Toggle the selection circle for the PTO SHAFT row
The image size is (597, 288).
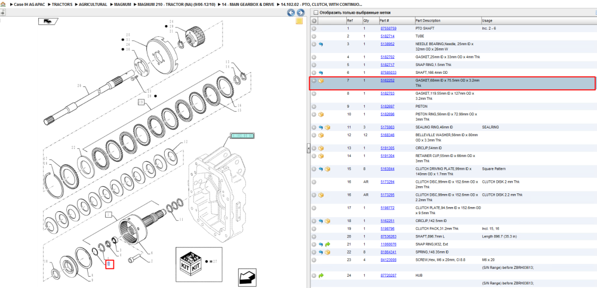(x=314, y=29)
